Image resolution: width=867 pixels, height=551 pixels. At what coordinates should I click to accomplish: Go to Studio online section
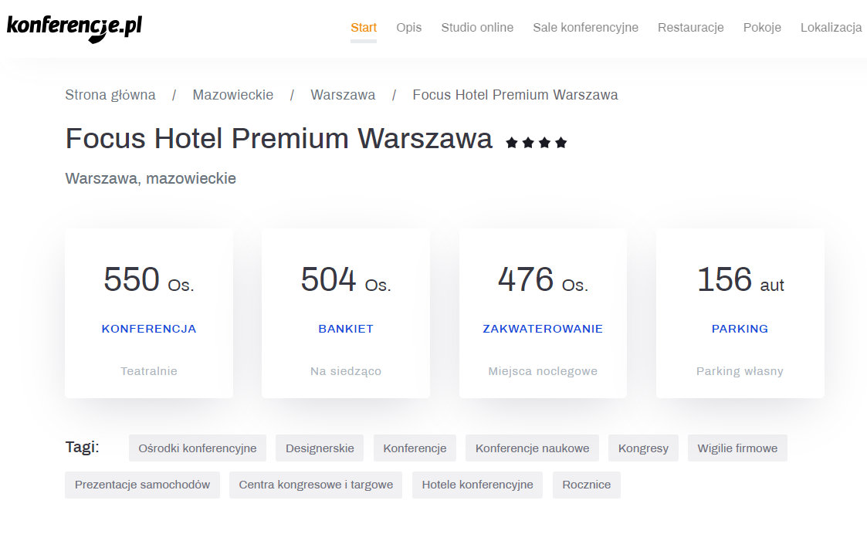(x=477, y=28)
